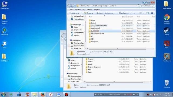The width and height of the screenshot is (173, 97).
Task: Click the horizontal scrollbar in Games window
Action: [117, 48]
